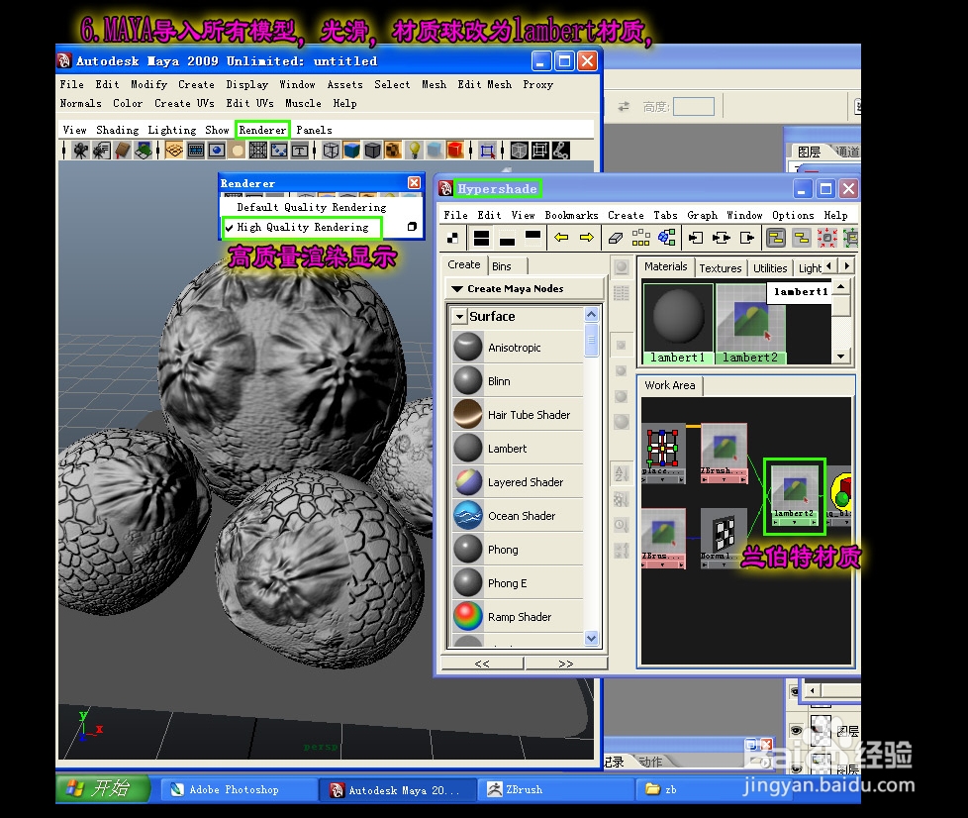Viewport: 968px width, 818px height.
Task: Create a Ramp Shader node
Action: click(518, 617)
